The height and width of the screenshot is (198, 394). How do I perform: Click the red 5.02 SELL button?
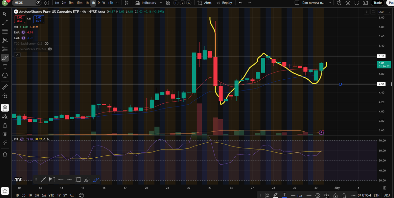tap(19, 19)
